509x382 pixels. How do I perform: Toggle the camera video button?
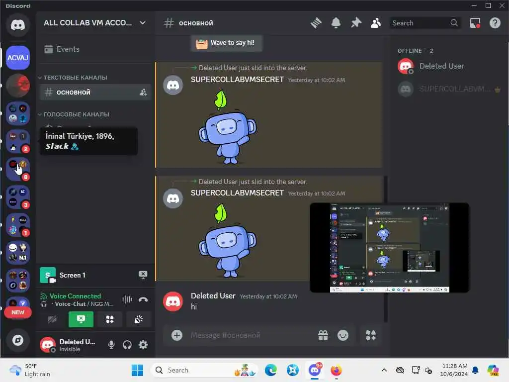point(52,319)
